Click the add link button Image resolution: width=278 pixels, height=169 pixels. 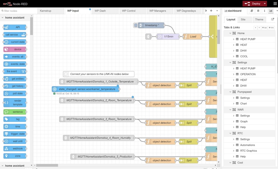pyautogui.click(x=271, y=28)
